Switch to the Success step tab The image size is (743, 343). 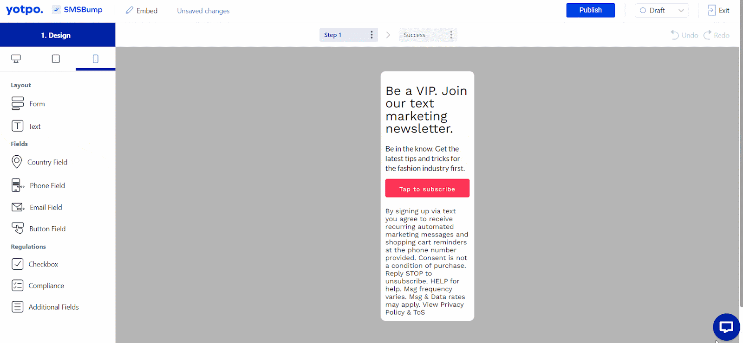(414, 35)
